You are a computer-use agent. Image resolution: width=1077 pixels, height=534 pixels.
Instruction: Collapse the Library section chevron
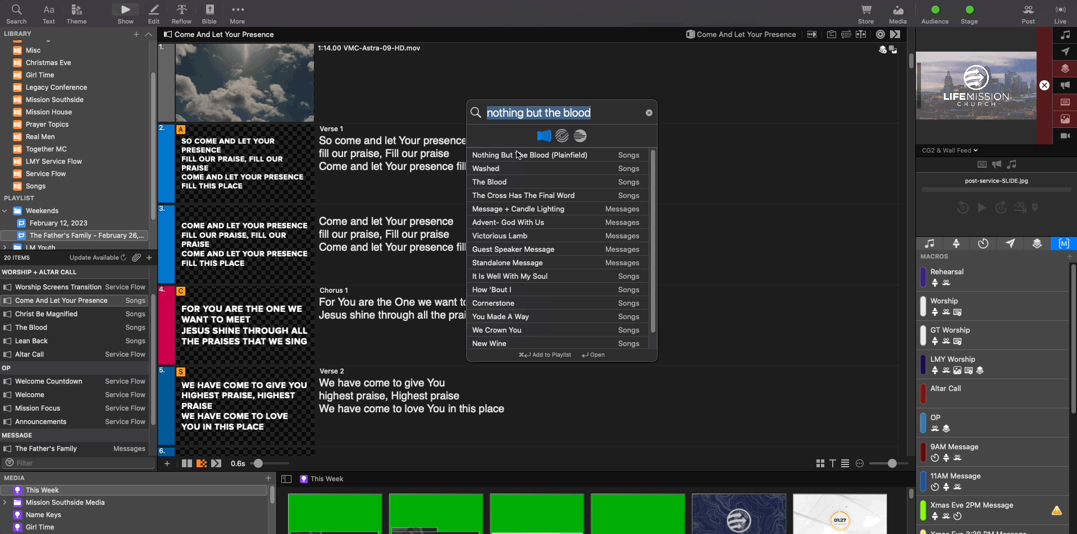coord(148,34)
